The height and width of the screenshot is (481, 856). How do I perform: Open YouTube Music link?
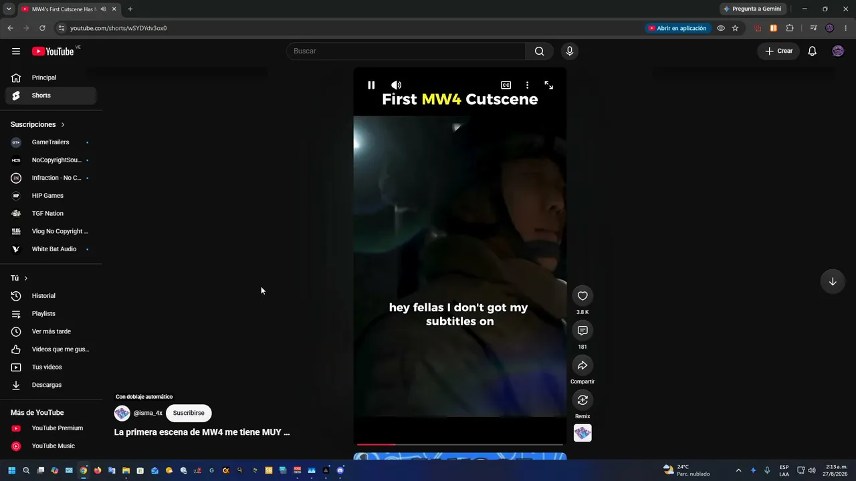(51, 446)
